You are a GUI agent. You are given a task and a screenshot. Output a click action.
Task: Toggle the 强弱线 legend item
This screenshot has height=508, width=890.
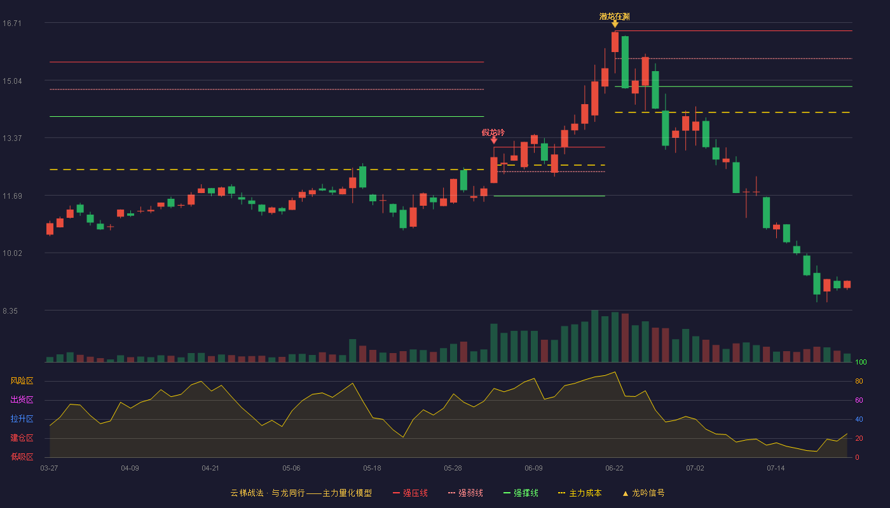(x=465, y=493)
